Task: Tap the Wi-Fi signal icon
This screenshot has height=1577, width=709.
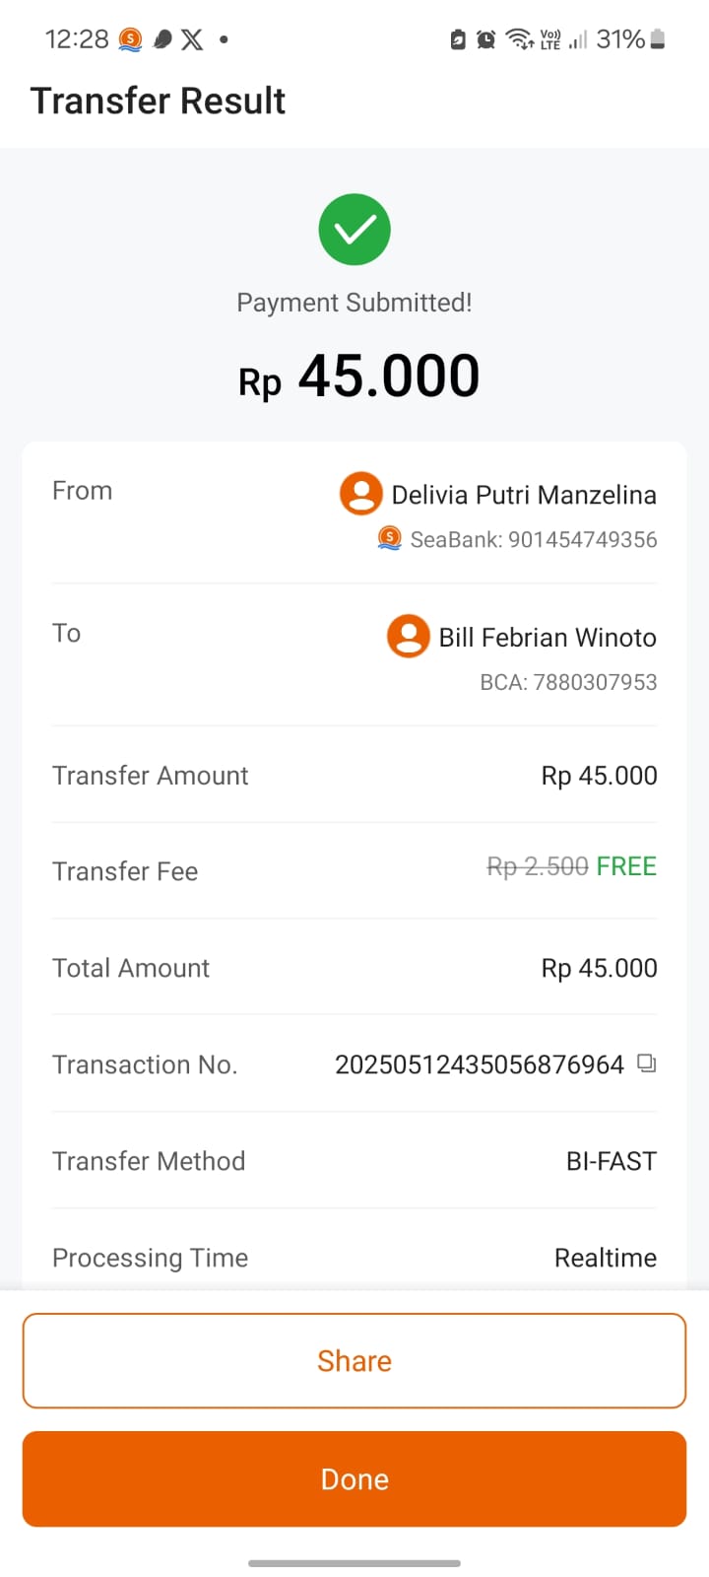Action: click(x=518, y=39)
